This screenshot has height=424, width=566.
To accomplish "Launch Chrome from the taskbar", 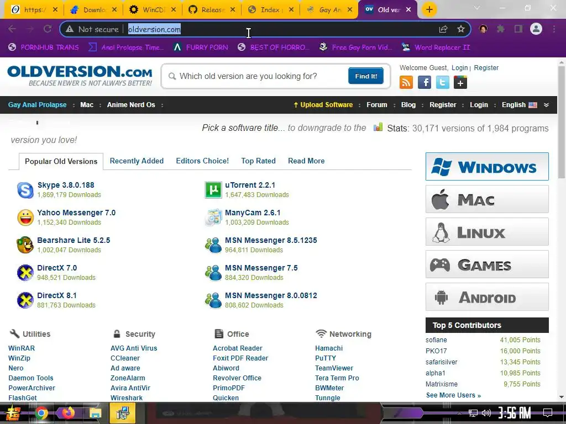I will (41, 413).
